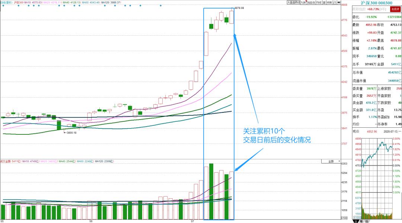Click the red 去投资 button

(395, 9)
